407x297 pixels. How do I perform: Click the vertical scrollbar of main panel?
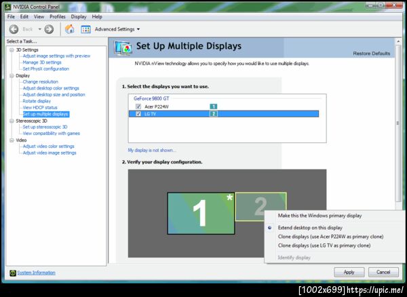[398, 123]
